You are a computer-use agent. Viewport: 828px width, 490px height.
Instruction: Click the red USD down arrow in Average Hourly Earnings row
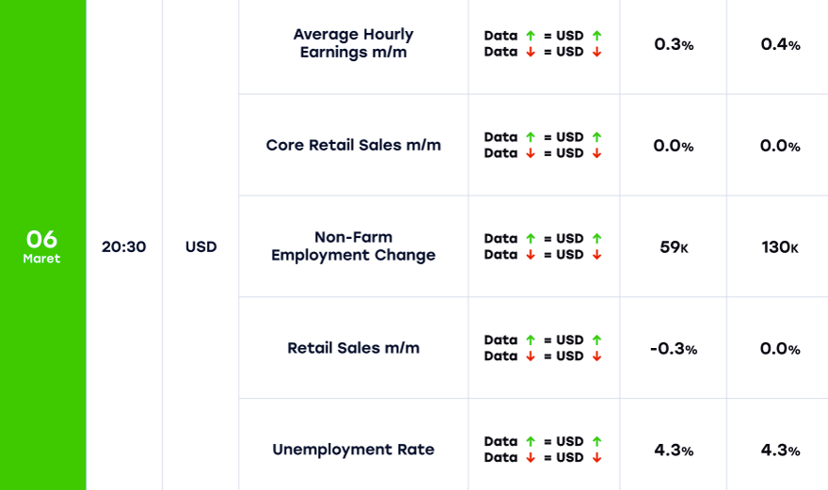597,52
